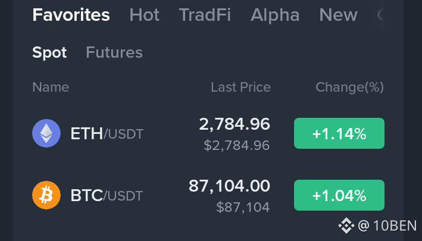Image resolution: width=422 pixels, height=241 pixels.
Task: Sort list by Name column header
Action: click(x=51, y=87)
